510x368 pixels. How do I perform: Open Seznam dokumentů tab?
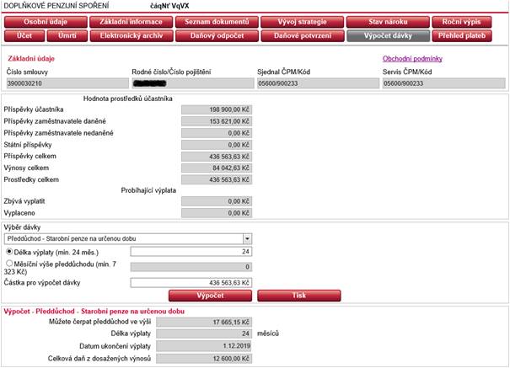(x=215, y=22)
